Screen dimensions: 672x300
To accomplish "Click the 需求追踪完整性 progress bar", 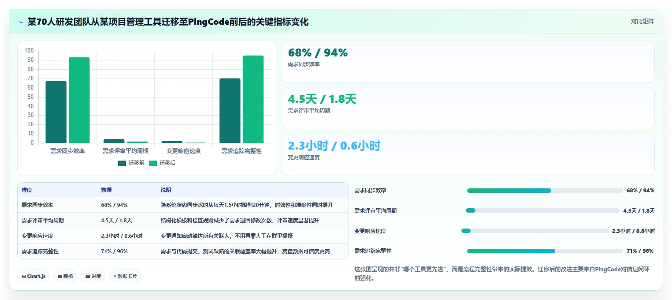I will pyautogui.click(x=545, y=251).
